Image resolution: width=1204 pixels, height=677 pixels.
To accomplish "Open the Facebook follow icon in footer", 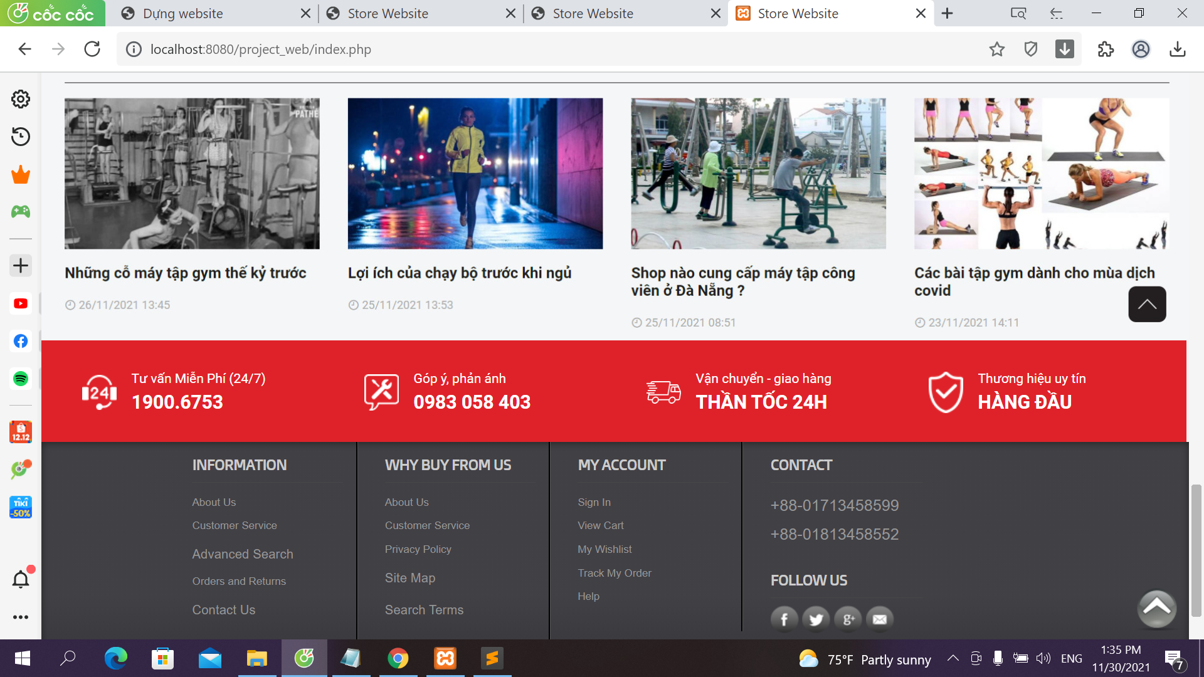I will 784,619.
